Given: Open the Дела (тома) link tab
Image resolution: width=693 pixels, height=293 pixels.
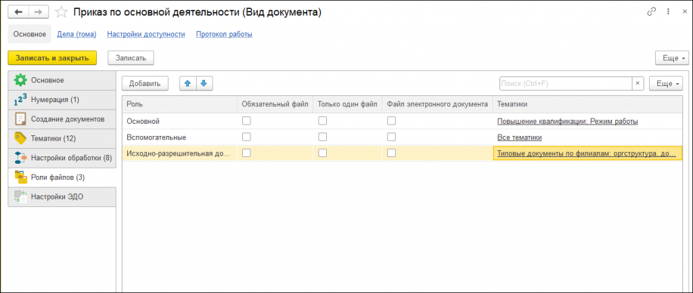Looking at the screenshot, I should click(x=77, y=34).
